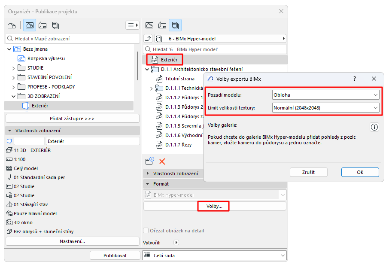Select View Map icon in right toolbar
This screenshot has height=265, width=389.
tap(149, 25)
